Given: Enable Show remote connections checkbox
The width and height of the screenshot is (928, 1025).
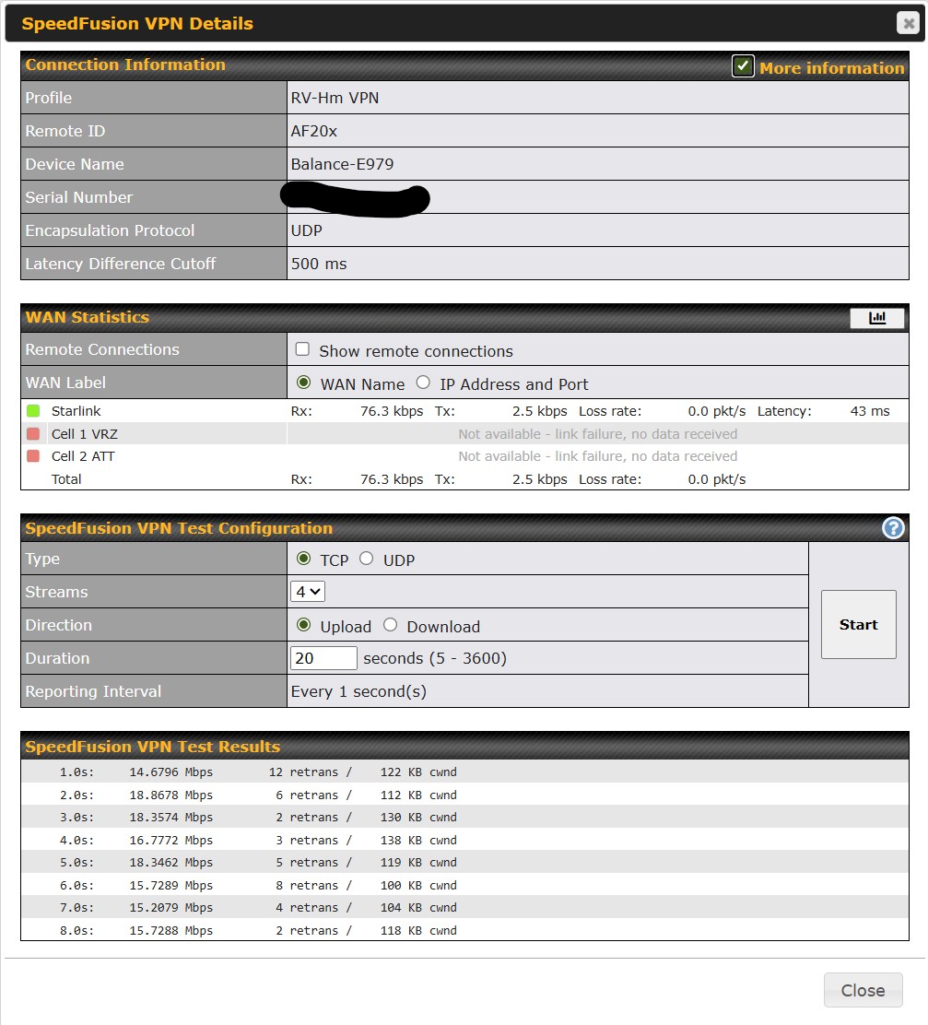Looking at the screenshot, I should pyautogui.click(x=302, y=350).
